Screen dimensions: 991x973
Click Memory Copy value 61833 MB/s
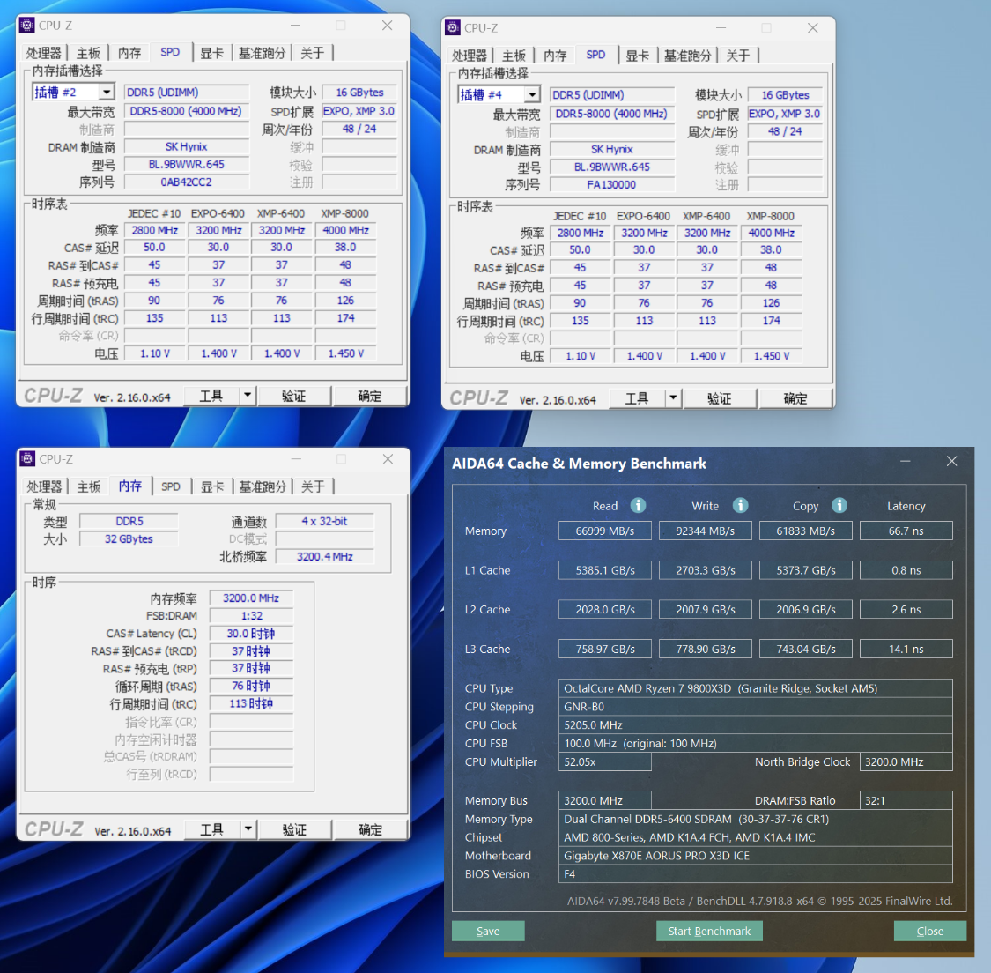[x=806, y=531]
